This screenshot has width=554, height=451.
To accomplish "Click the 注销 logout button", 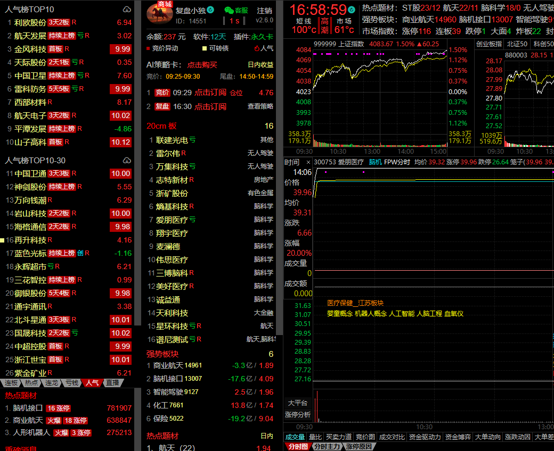I will [264, 10].
